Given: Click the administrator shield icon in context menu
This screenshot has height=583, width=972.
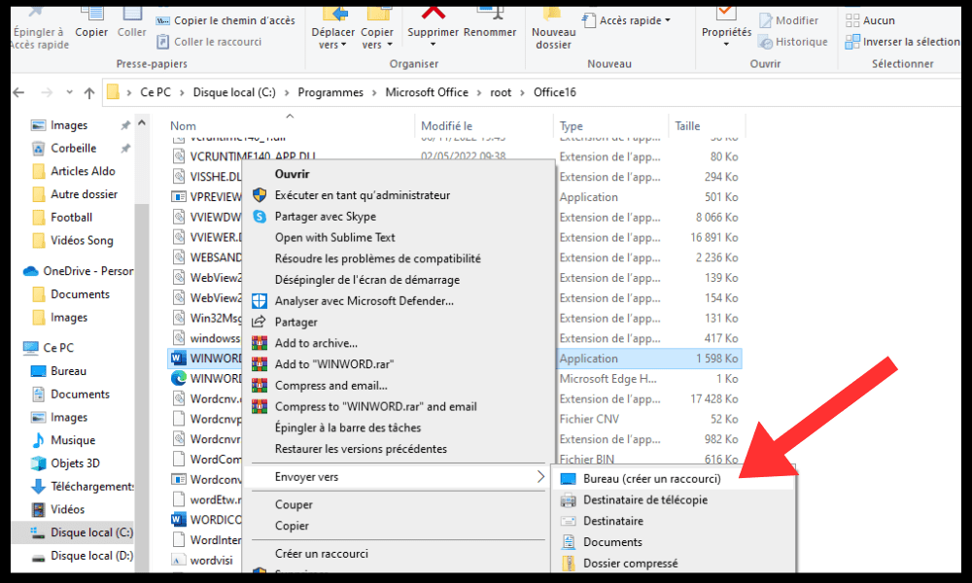Looking at the screenshot, I should pos(260,195).
